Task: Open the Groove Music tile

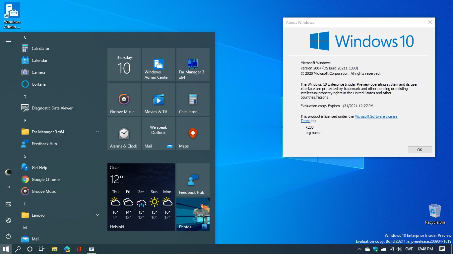Action: [124, 99]
